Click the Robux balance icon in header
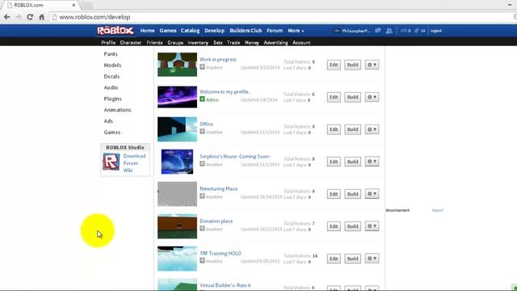This screenshot has height=291, width=517. 404,31
